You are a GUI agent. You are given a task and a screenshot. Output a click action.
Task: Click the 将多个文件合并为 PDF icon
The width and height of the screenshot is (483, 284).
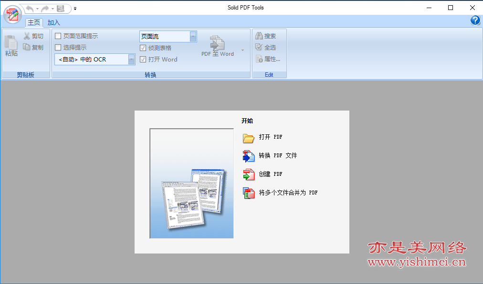(249, 193)
